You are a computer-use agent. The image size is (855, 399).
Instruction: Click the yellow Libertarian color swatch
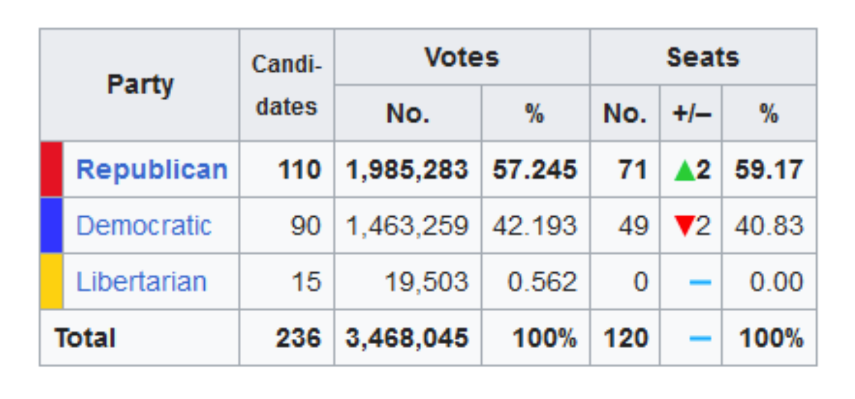[51, 282]
